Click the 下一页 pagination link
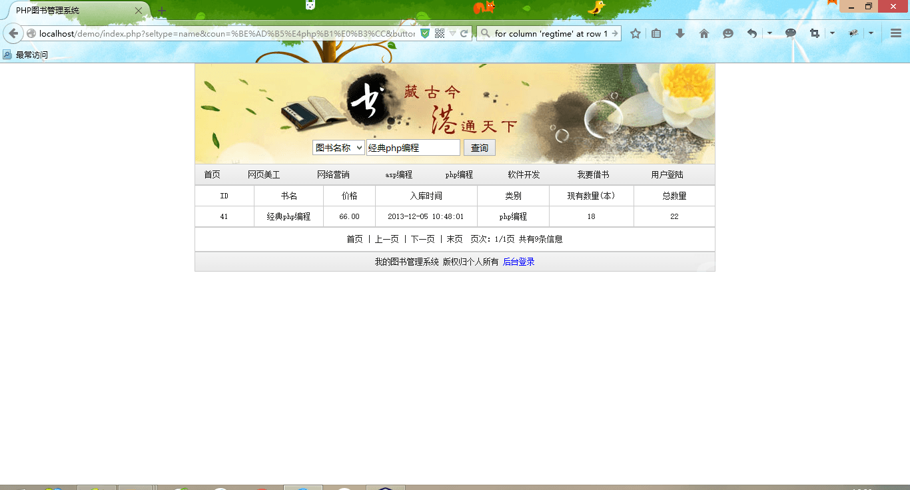910x490 pixels. click(x=422, y=239)
